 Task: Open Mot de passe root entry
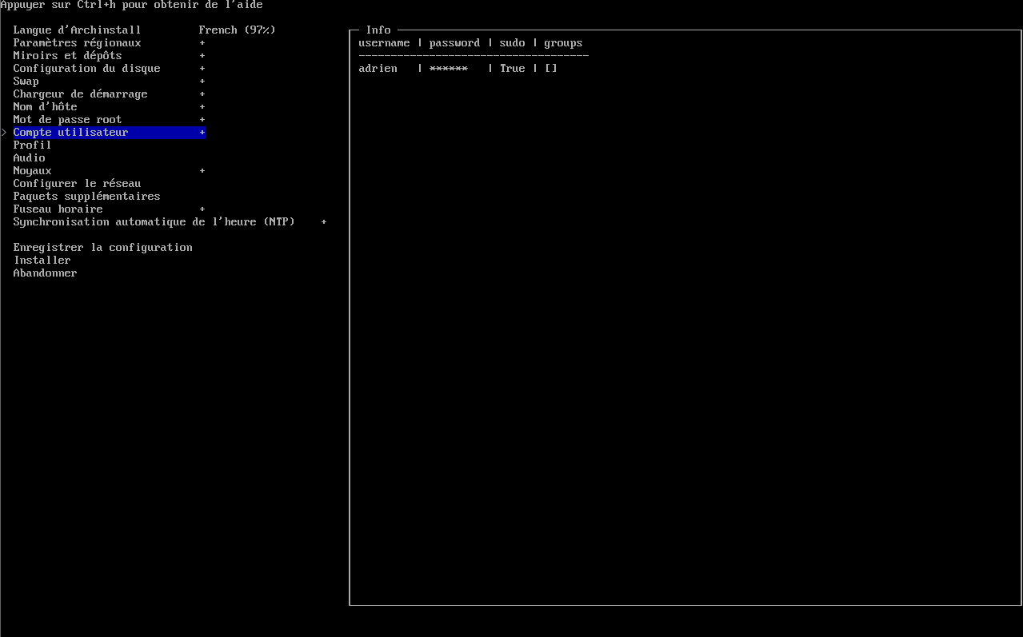point(67,119)
